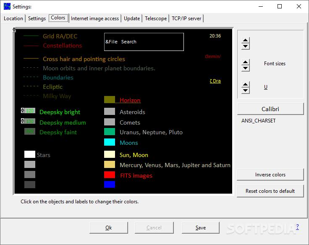Click the underlined U font sample
The height and width of the screenshot is (245, 309).
266,87
